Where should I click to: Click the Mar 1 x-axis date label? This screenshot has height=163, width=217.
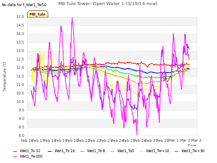tap(174, 141)
